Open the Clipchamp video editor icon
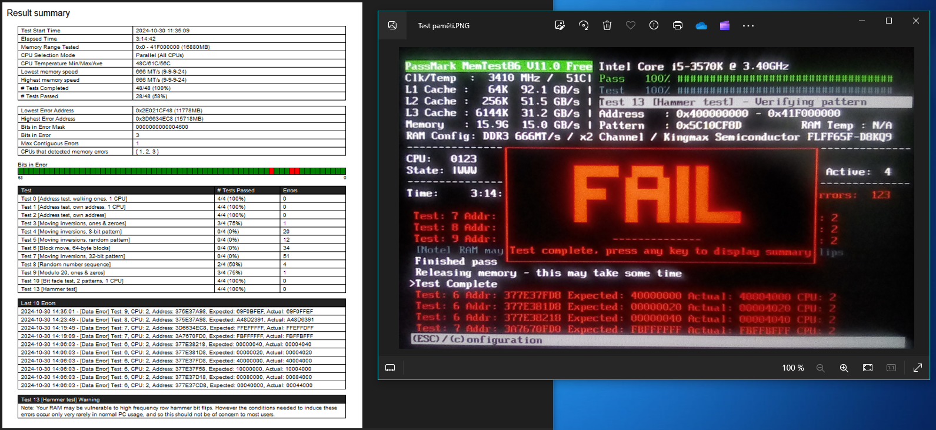 (725, 25)
